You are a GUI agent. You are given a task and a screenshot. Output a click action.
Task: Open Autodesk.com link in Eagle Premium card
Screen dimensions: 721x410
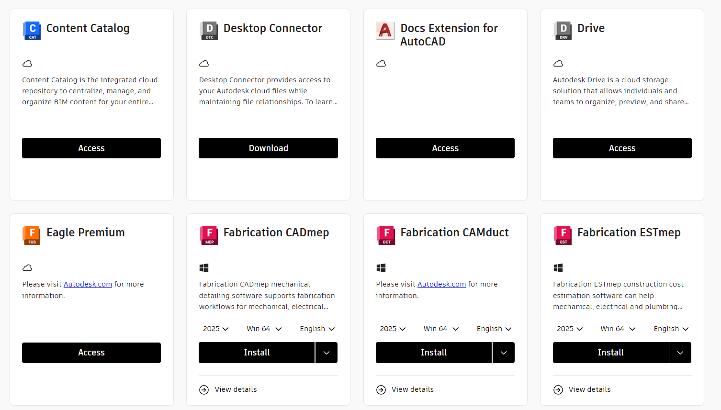pos(88,284)
